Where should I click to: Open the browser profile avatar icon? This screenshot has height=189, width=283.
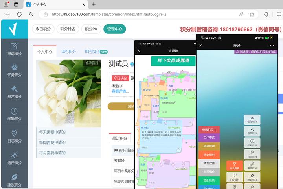point(6,4)
